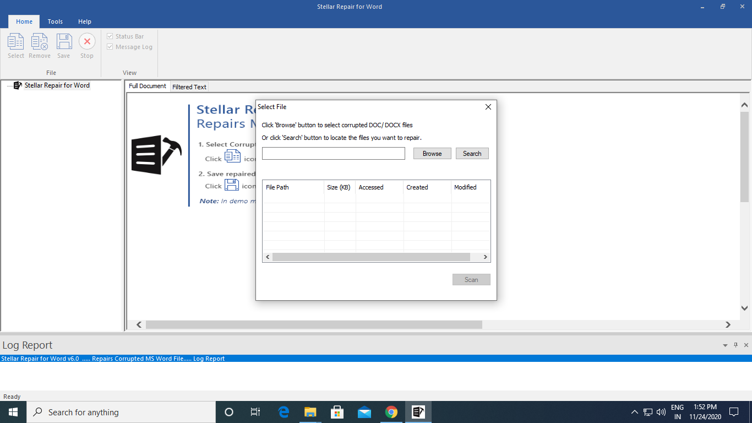Switch to the Filtered Text tab
Viewport: 752px width, 423px height.
click(x=189, y=86)
